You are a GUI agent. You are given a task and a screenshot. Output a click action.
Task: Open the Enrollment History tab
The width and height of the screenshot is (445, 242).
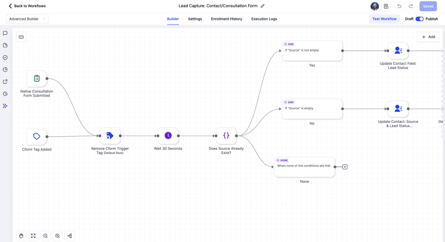pyautogui.click(x=227, y=19)
